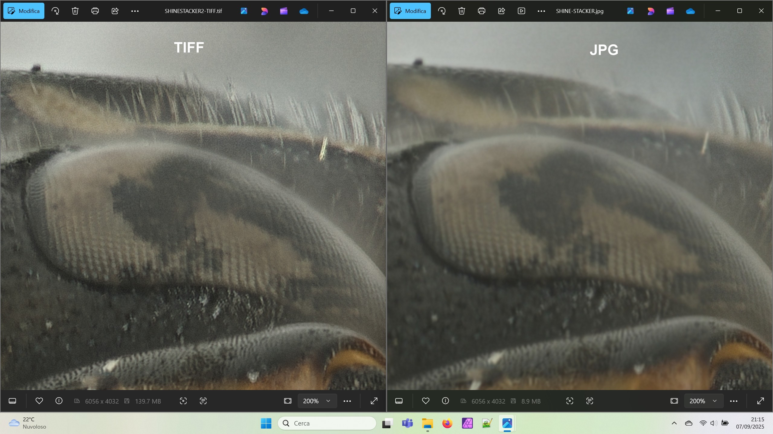Open 200% zoom dropdown in JPG window
Screen dimensions: 773x434
(x=704, y=401)
